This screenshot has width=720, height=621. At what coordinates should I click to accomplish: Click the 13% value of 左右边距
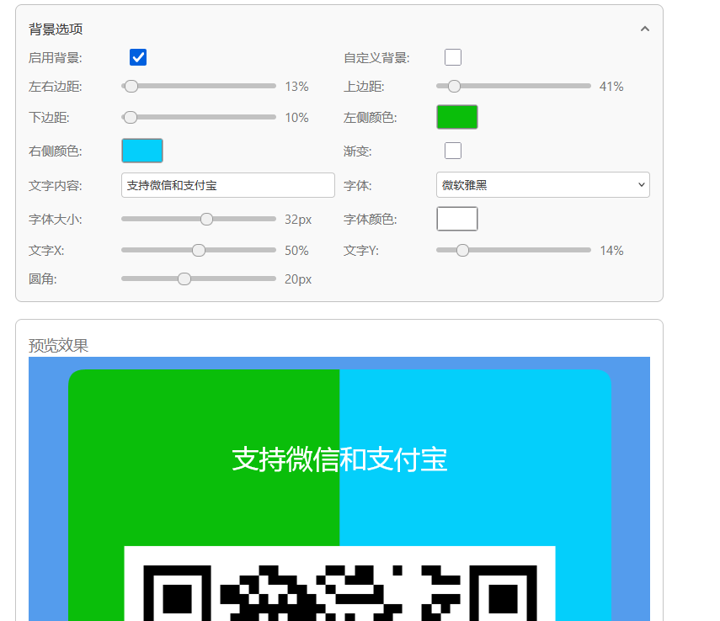[296, 87]
